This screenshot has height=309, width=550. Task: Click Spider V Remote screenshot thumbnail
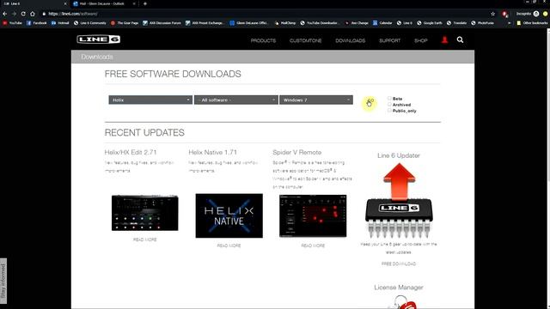(x=313, y=215)
